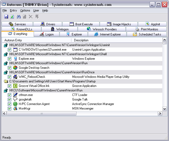Click the Find binoculars icon

coord(19,17)
